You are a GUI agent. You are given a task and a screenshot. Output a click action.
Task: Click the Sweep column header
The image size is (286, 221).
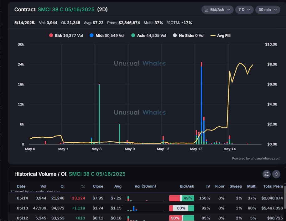[x=236, y=186]
